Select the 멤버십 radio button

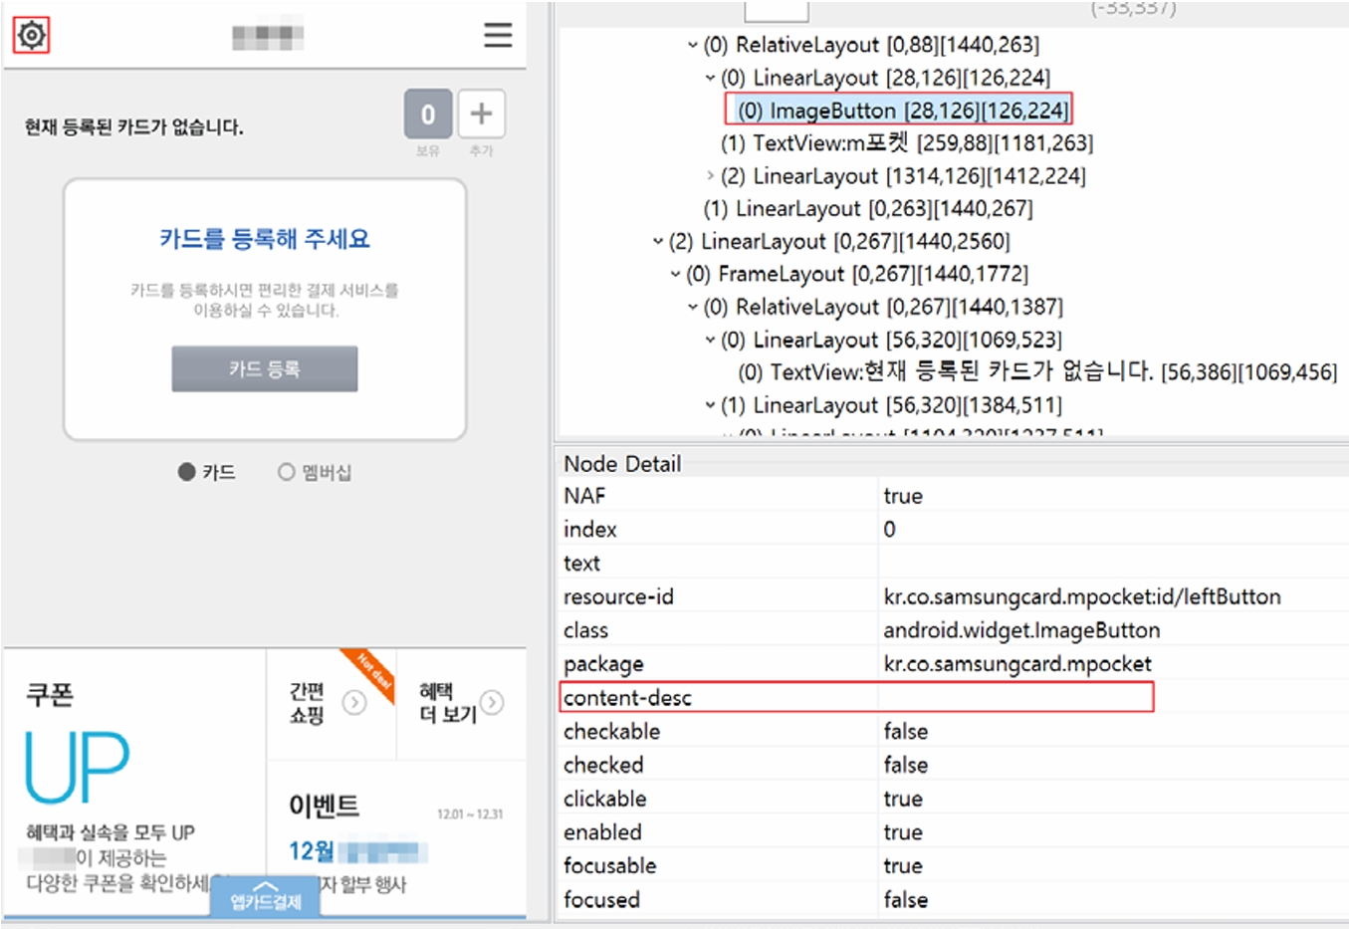click(287, 472)
